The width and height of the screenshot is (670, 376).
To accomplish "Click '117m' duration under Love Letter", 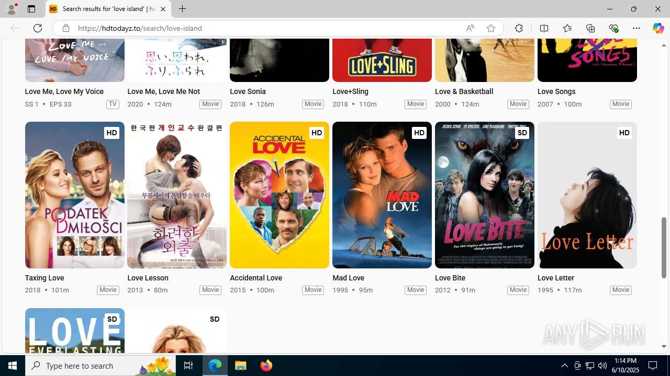I will [x=573, y=290].
